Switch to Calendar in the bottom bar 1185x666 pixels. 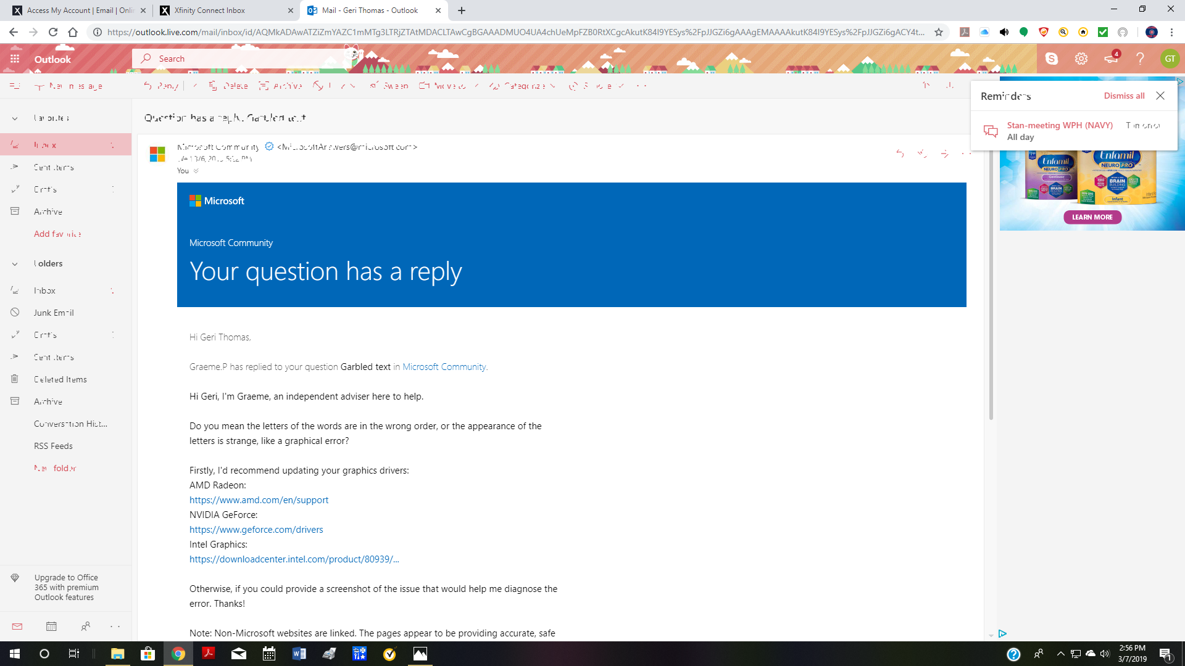coord(51,627)
